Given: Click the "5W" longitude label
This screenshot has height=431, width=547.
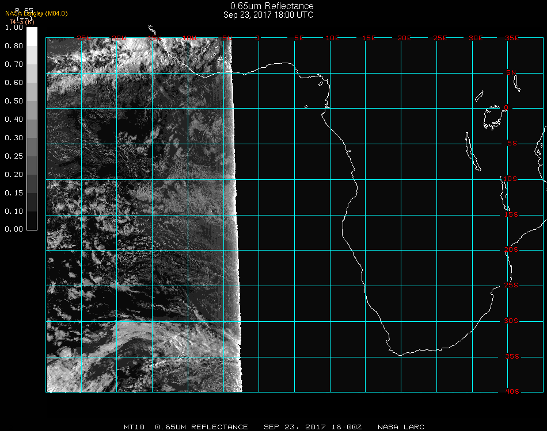Looking at the screenshot, I should click(x=227, y=38).
